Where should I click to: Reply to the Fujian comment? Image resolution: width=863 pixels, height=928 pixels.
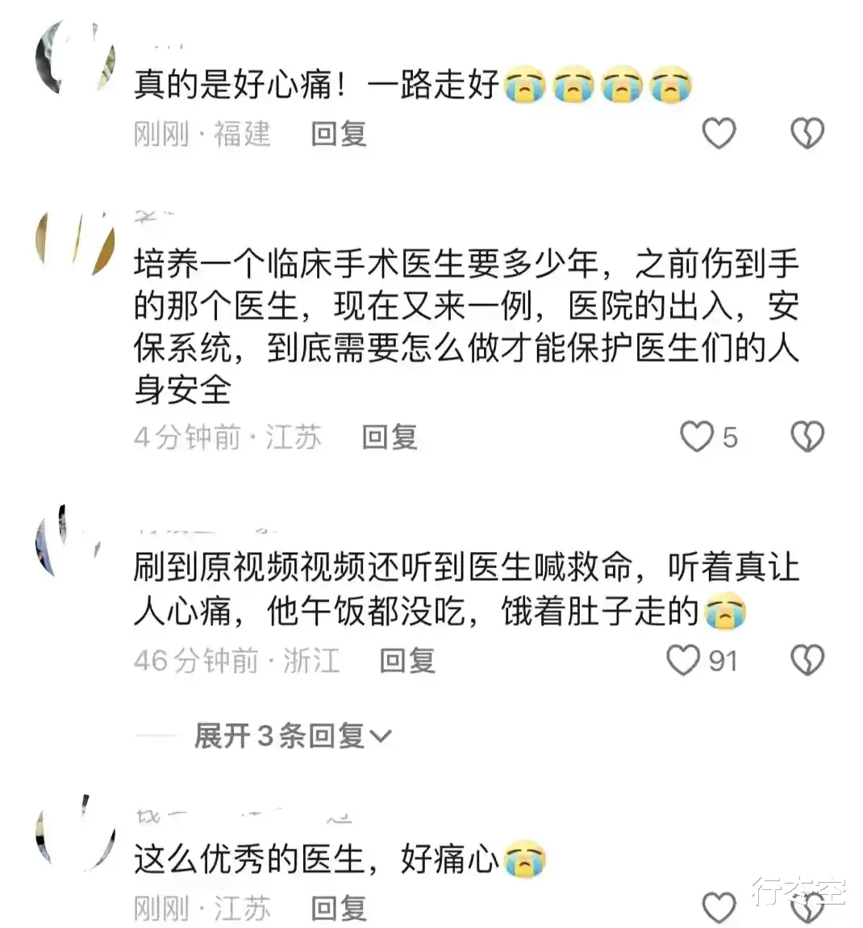pos(339,134)
